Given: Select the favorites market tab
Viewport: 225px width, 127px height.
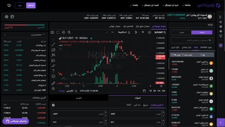Looking at the screenshot, I should 206,47.
